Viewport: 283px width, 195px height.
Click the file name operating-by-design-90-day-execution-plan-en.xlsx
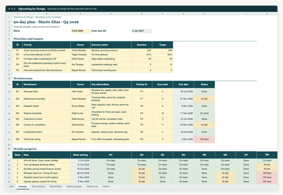(x=72, y=9)
